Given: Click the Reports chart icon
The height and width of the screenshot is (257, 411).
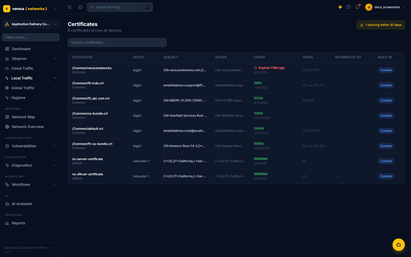Looking at the screenshot, I should [7, 223].
